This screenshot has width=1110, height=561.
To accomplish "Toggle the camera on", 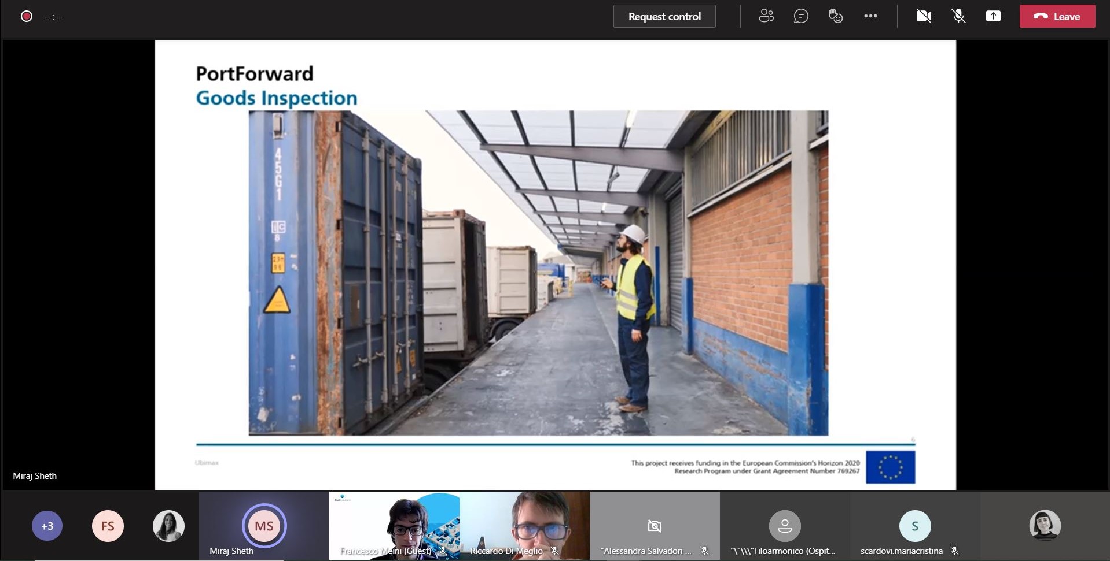I will [924, 16].
